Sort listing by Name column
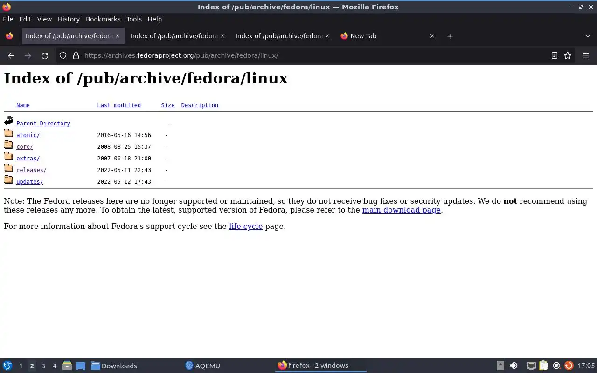This screenshot has width=597, height=373. click(23, 105)
